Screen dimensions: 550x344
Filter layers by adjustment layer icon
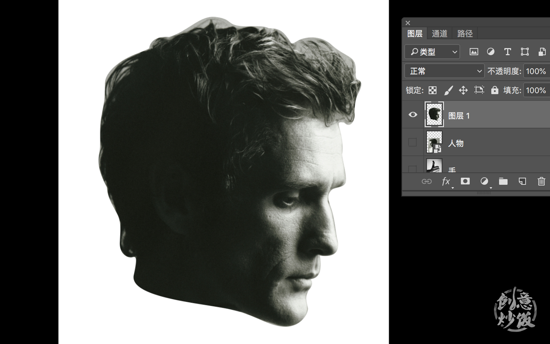pyautogui.click(x=491, y=52)
